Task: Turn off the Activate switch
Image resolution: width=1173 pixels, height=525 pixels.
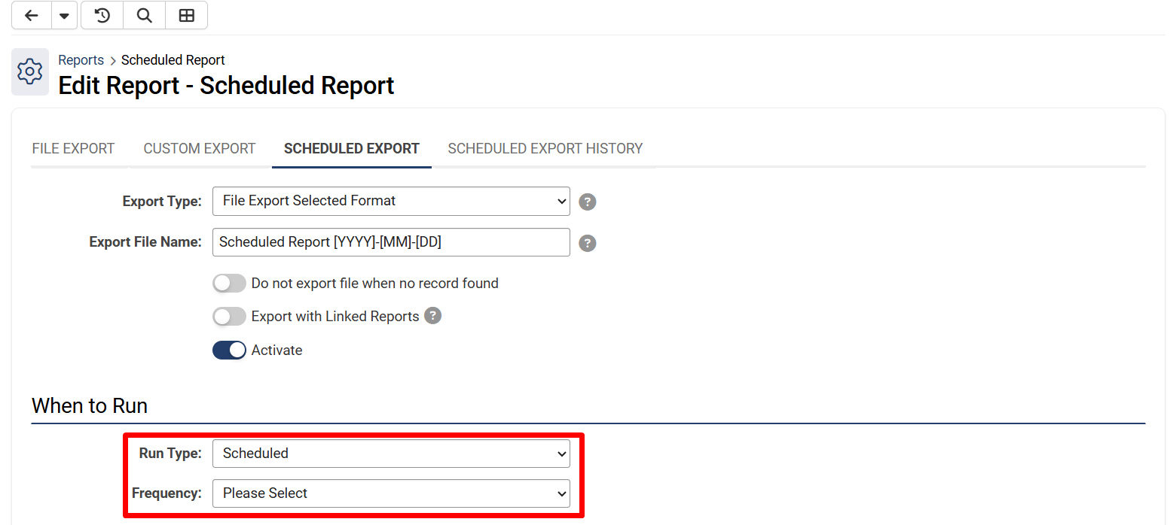Action: tap(229, 351)
